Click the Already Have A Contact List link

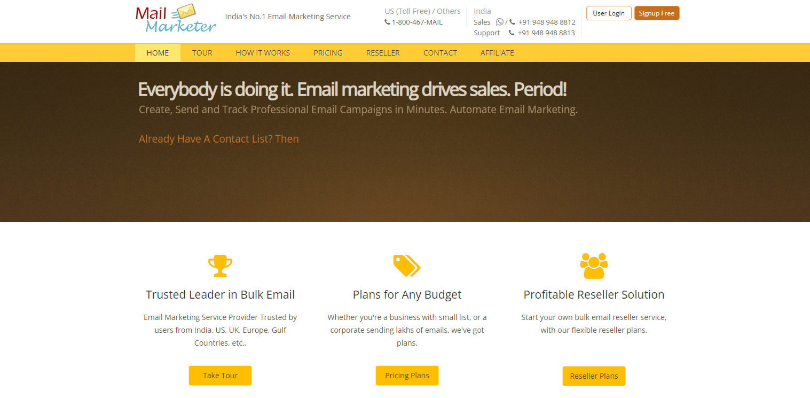[x=218, y=138]
